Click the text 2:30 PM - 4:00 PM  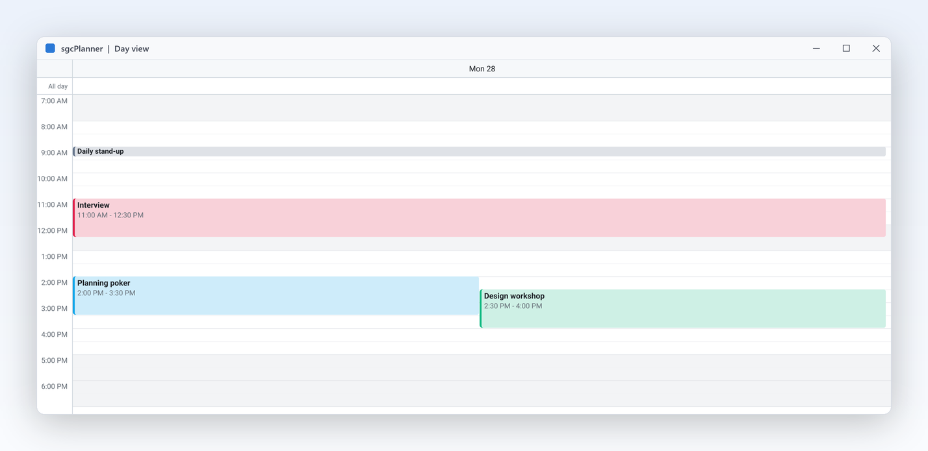click(513, 306)
